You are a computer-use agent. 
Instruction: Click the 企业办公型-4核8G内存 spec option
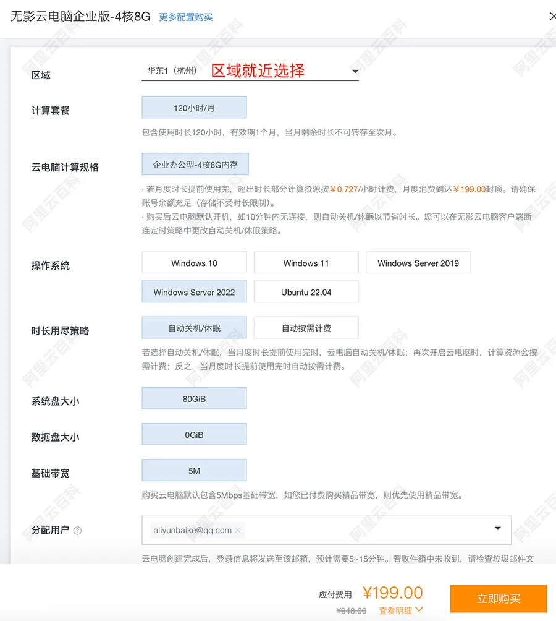193,164
